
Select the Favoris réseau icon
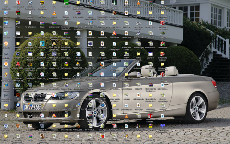click(x=6, y=23)
